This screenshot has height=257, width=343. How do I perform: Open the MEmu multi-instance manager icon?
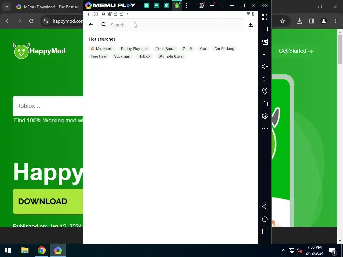pos(265,54)
